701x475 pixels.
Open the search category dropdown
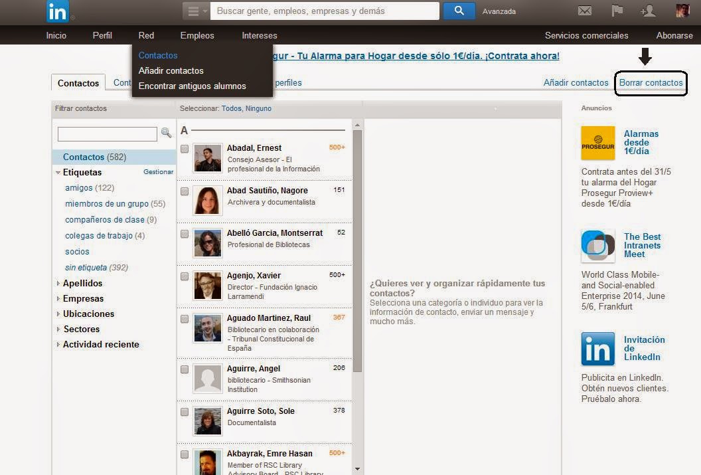pyautogui.click(x=196, y=11)
